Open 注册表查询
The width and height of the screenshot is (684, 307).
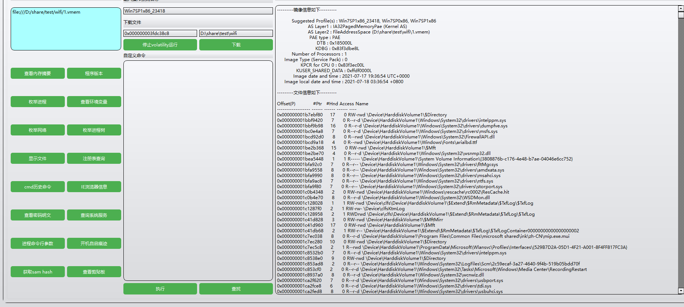point(94,158)
